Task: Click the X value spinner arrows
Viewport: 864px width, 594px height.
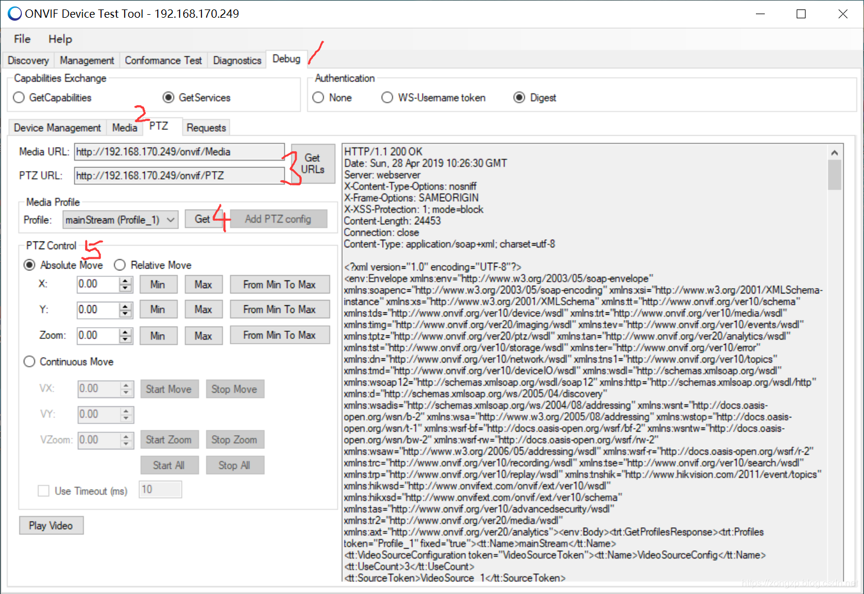Action: 125,284
